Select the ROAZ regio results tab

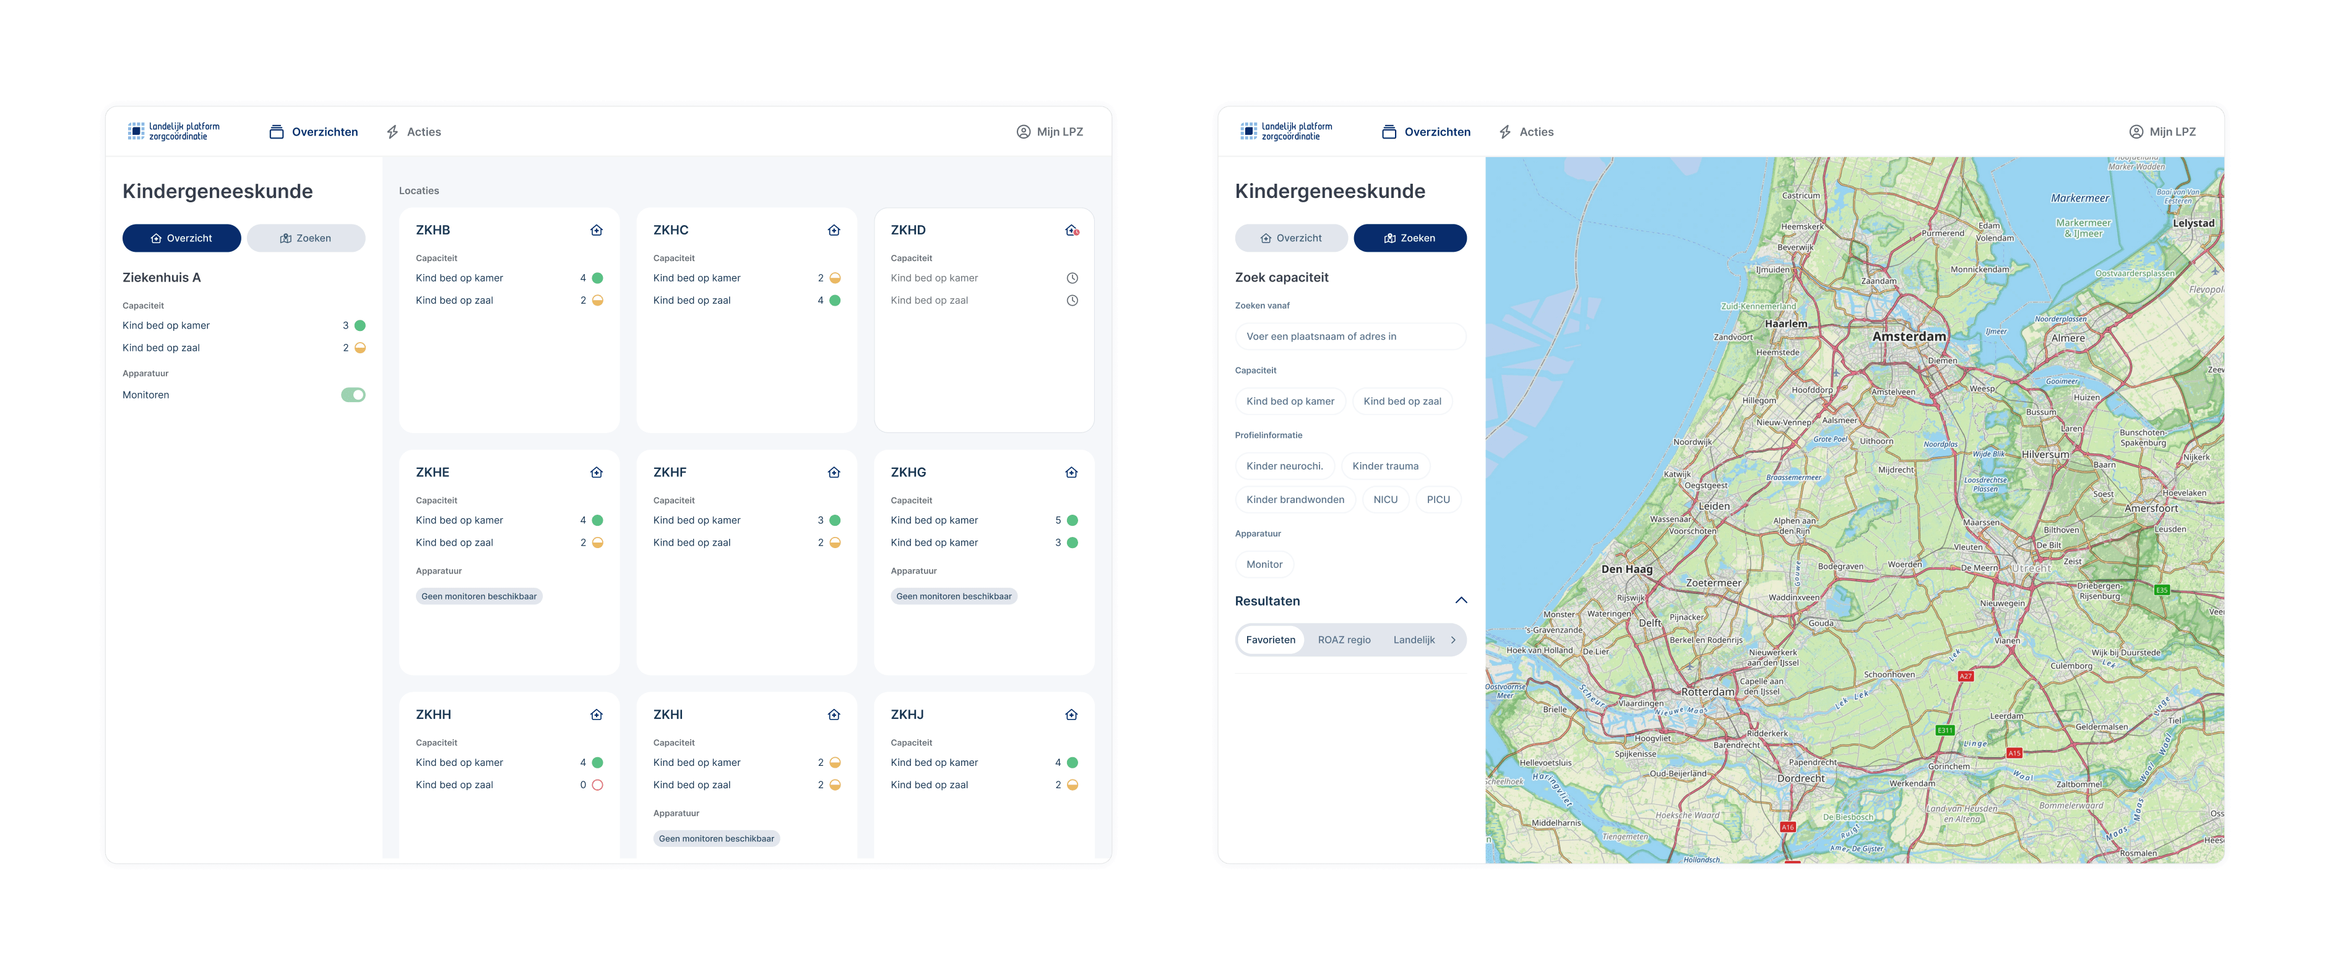coord(1344,640)
